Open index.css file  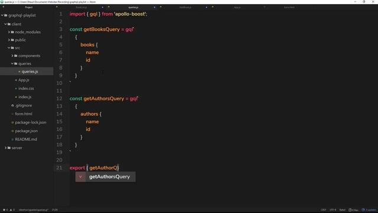pyautogui.click(x=26, y=88)
